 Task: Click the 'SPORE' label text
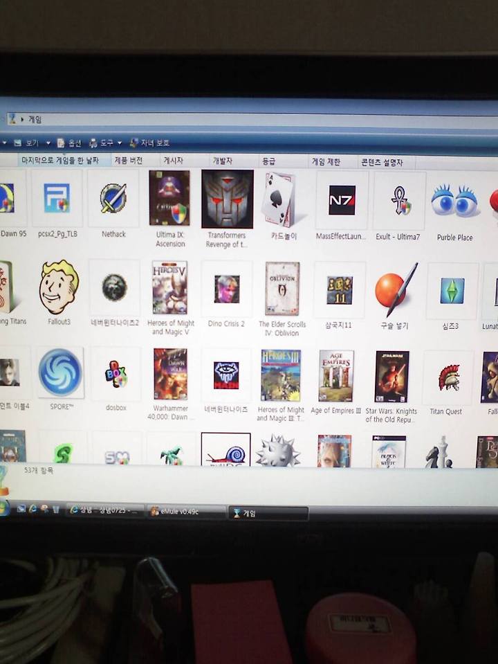62,406
